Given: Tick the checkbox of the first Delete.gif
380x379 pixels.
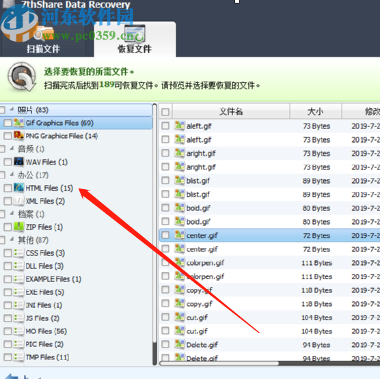Looking at the screenshot, I should tap(165, 344).
